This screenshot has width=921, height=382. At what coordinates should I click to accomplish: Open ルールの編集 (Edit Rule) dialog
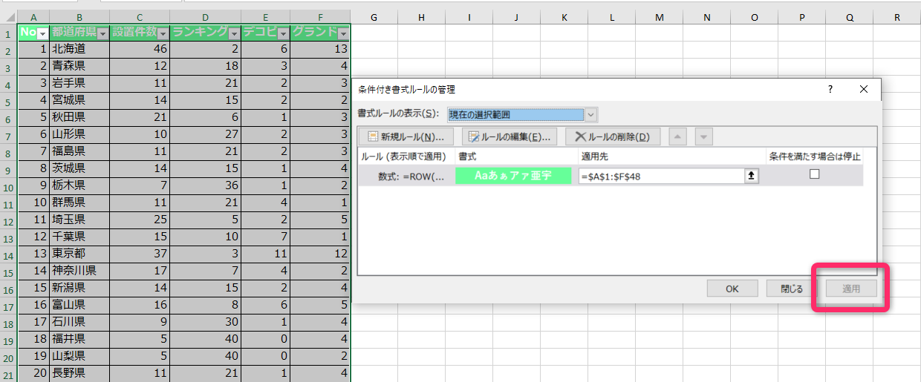[509, 136]
